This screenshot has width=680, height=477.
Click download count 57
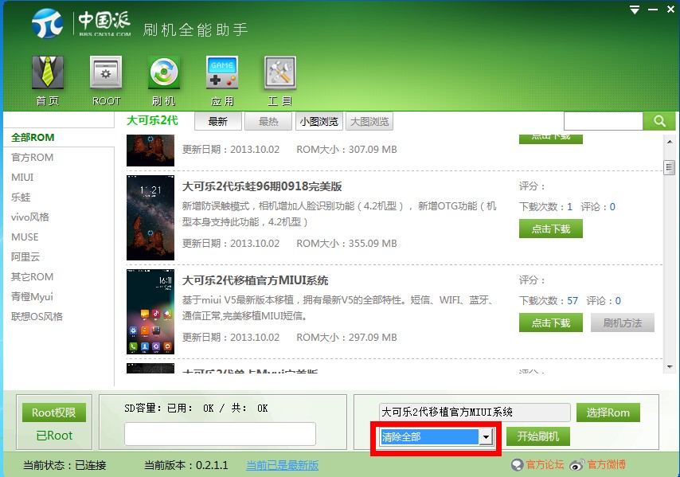(573, 300)
